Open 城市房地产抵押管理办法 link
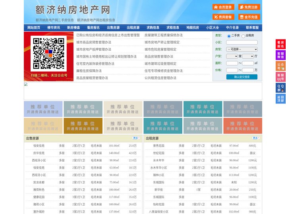286x214 pixels. [x=94, y=49]
